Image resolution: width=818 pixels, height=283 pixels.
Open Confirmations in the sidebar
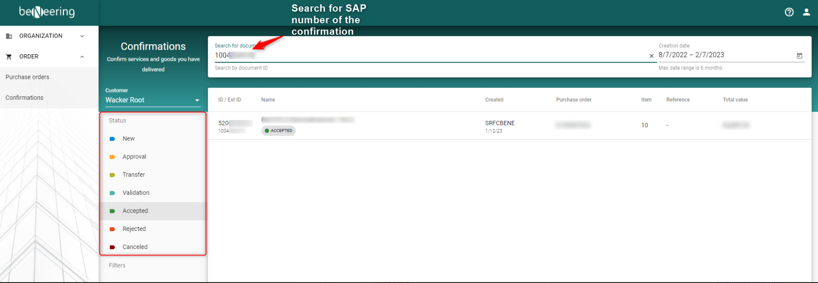[25, 98]
